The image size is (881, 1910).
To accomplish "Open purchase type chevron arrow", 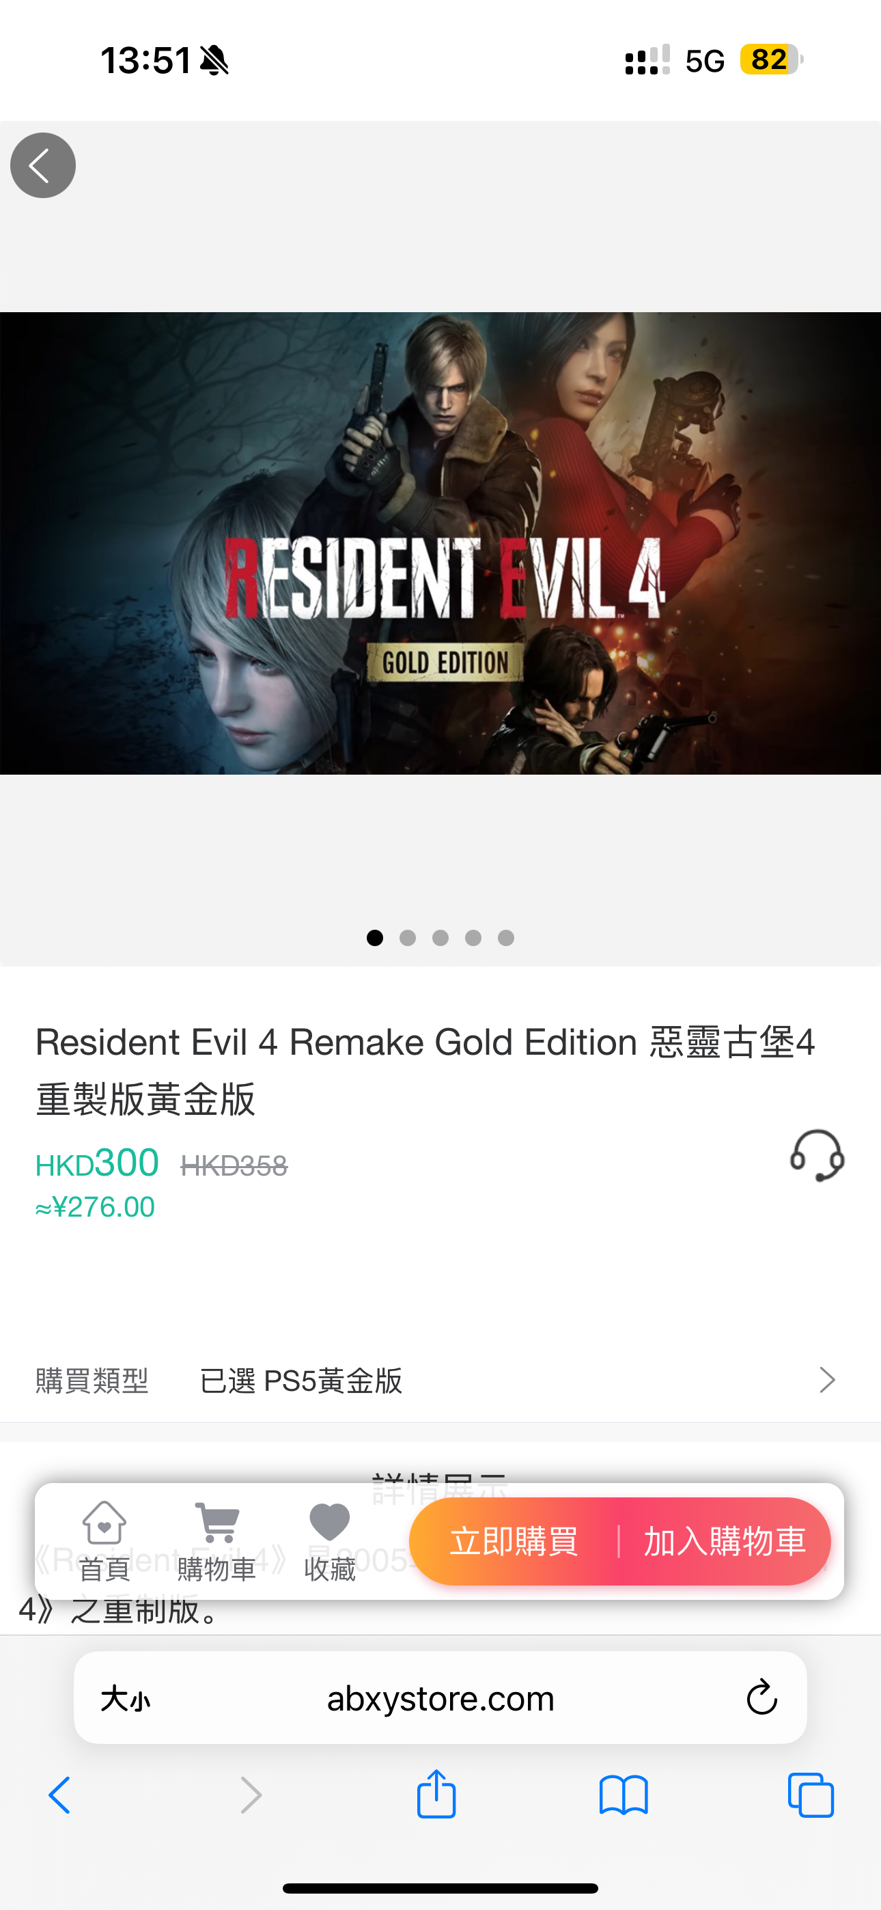I will pyautogui.click(x=828, y=1380).
